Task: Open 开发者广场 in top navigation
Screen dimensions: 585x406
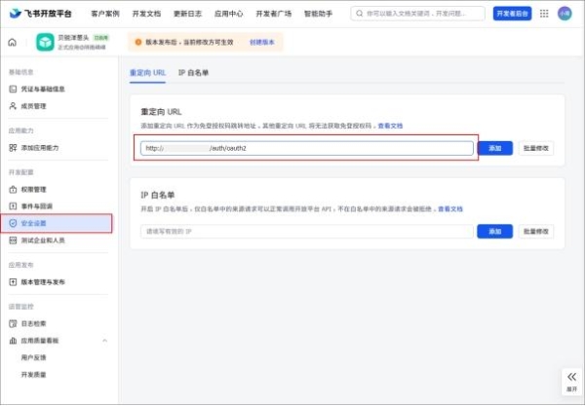Action: tap(273, 14)
